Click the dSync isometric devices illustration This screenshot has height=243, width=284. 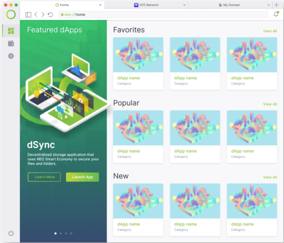coord(65,93)
